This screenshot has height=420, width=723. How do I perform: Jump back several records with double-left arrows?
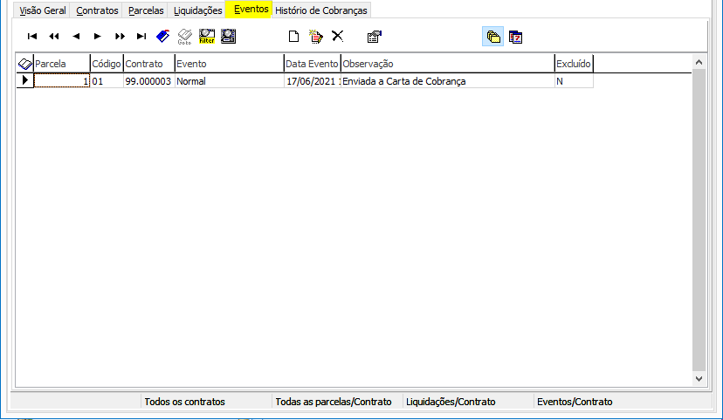tap(54, 37)
